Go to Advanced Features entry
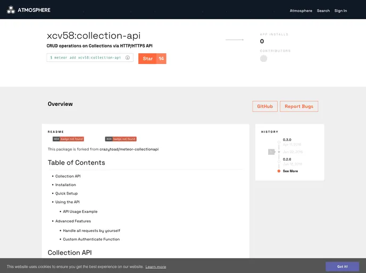Screen dimensions: 366x273 pos(73,221)
